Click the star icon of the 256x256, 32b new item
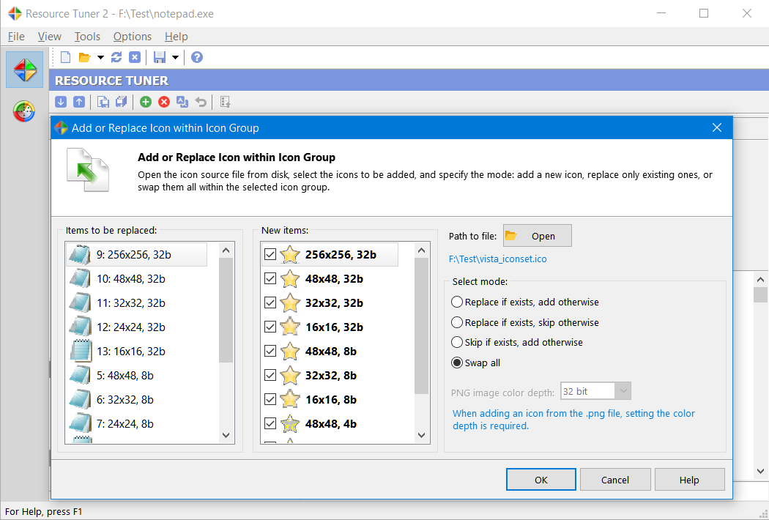 pyautogui.click(x=290, y=255)
